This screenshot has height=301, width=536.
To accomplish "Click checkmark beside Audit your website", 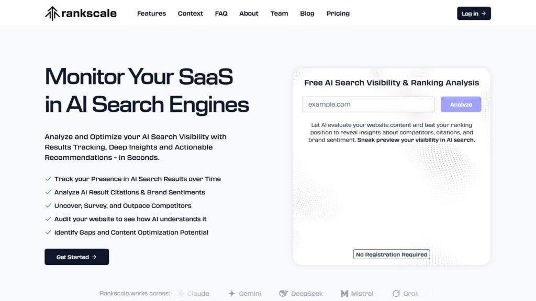I will 48,219.
